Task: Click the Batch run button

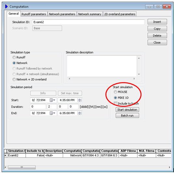Action: [x=127, y=116]
